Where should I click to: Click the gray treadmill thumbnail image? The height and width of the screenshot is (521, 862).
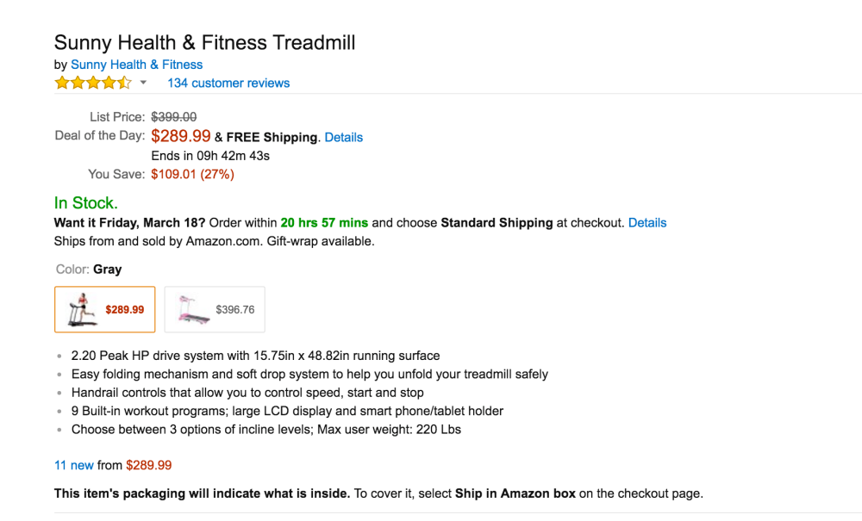tap(81, 309)
